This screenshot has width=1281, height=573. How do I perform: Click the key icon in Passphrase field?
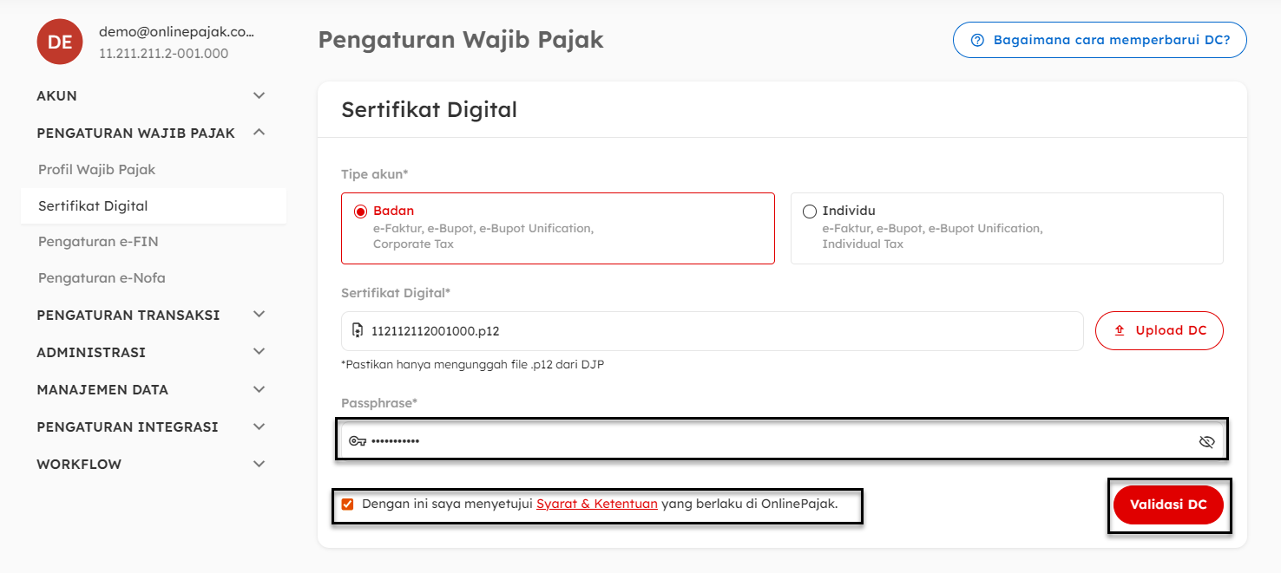point(357,441)
